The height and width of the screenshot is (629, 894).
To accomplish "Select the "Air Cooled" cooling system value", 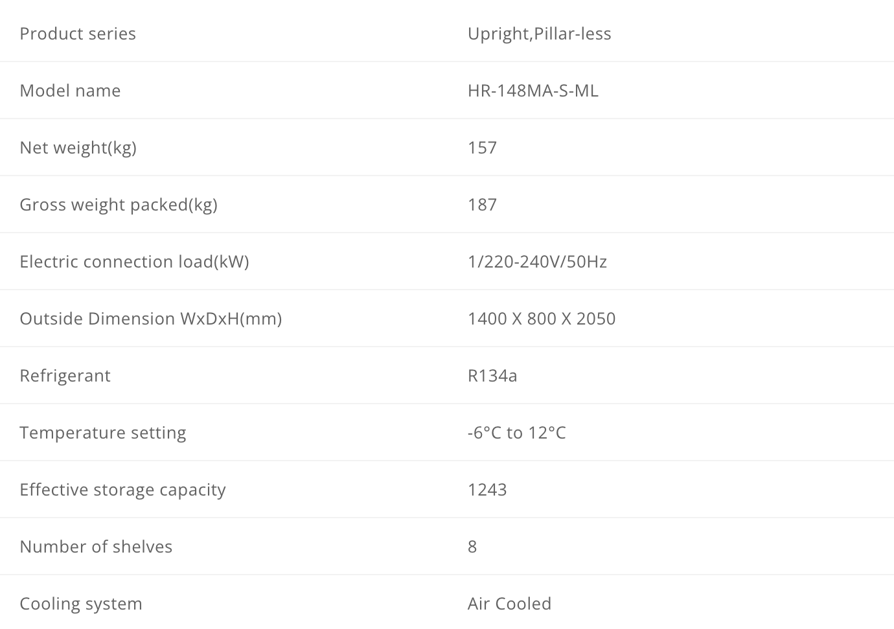I will point(509,604).
